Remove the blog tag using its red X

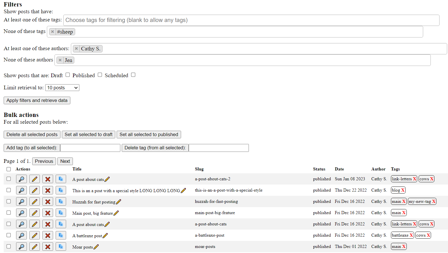coord(403,190)
